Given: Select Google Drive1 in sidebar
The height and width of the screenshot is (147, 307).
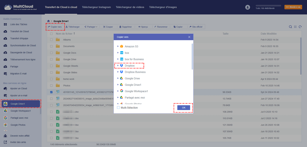Looking at the screenshot, I should pyautogui.click(x=21, y=104).
